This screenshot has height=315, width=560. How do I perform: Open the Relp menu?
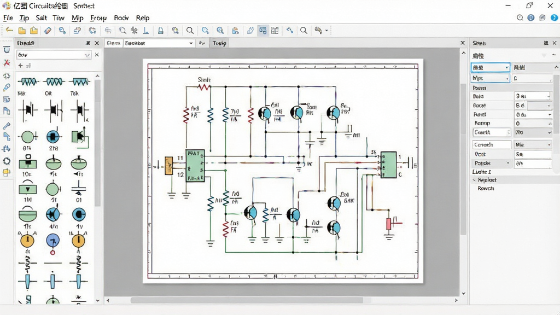[x=143, y=18]
